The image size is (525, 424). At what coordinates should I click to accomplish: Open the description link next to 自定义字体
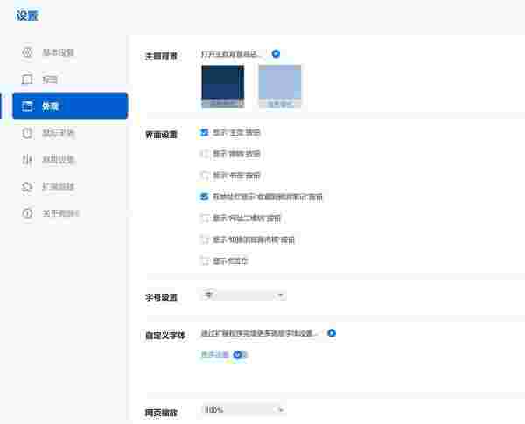pyautogui.click(x=258, y=333)
